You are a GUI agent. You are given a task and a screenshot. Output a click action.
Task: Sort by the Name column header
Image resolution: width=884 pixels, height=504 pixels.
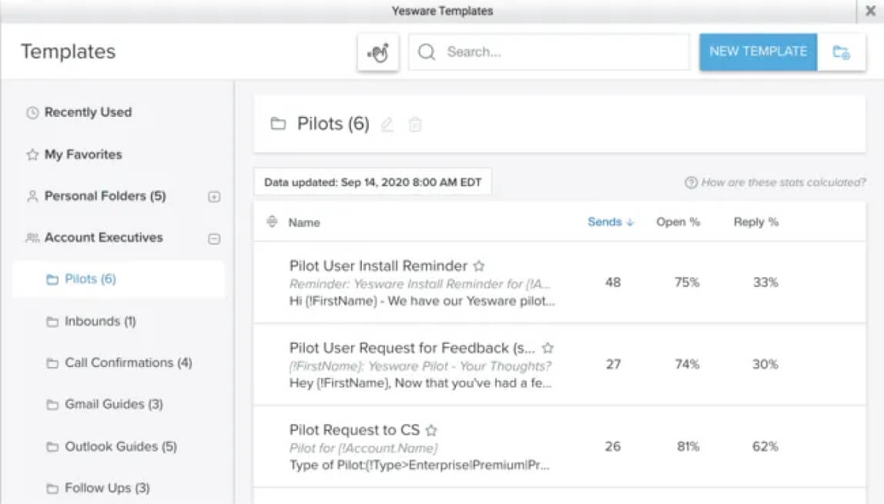[x=304, y=222]
